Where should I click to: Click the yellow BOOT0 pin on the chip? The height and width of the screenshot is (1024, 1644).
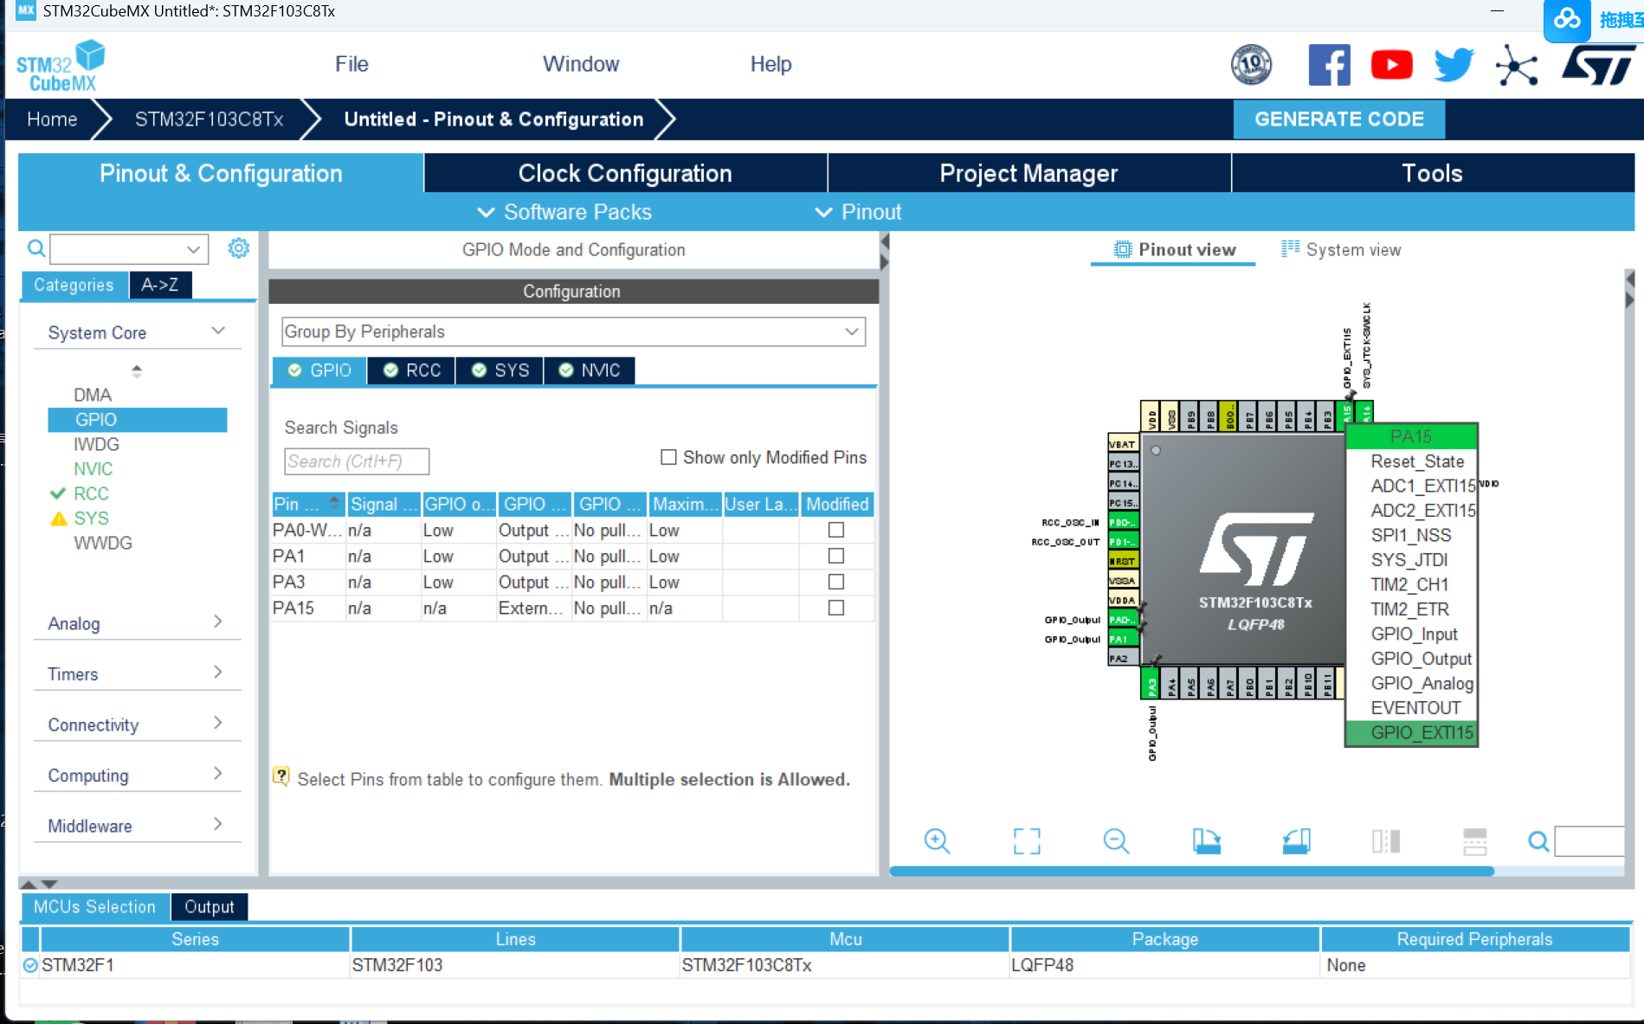coord(1228,416)
